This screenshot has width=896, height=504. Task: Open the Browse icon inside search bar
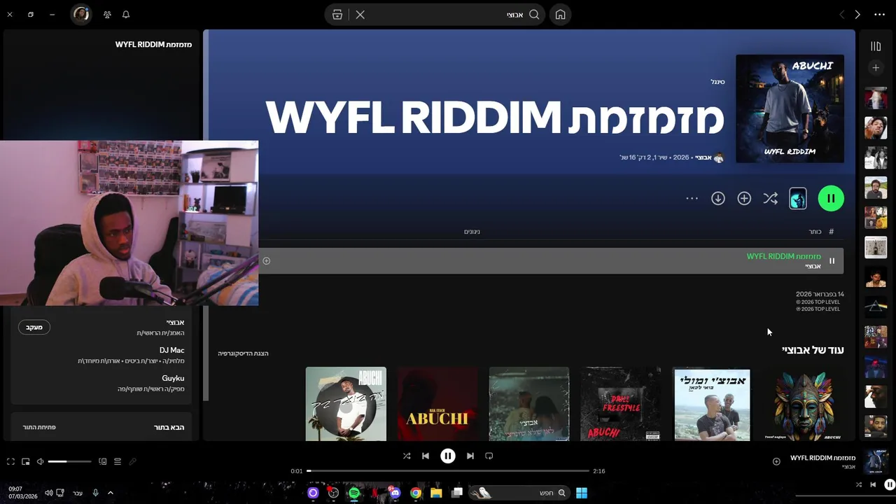coord(337,15)
